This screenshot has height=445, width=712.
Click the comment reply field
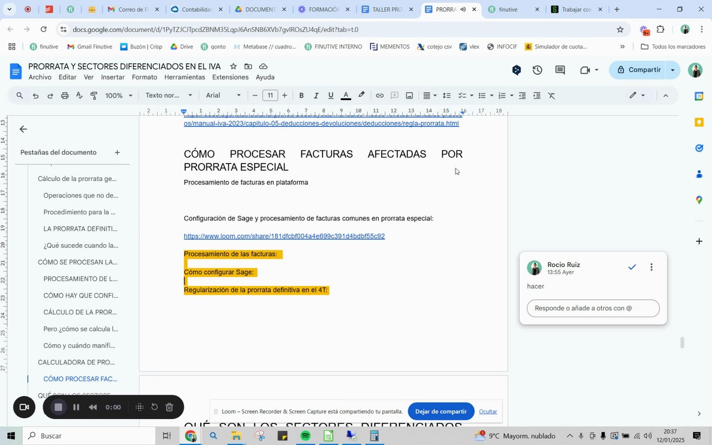pos(593,308)
